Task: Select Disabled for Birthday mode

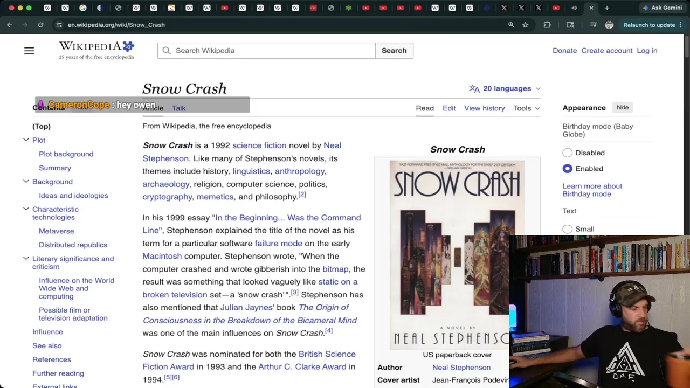Action: click(x=568, y=153)
